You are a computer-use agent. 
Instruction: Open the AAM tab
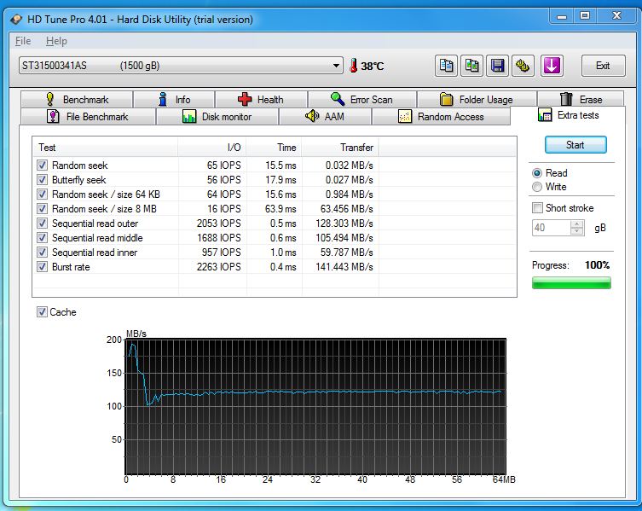coord(325,117)
